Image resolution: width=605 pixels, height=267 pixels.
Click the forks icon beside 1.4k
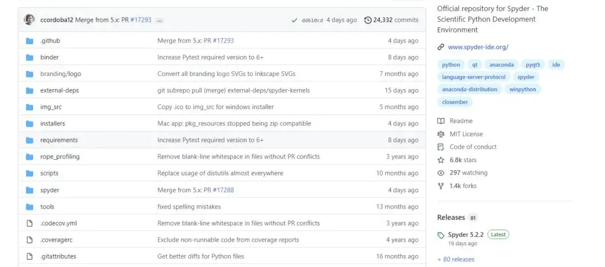(441, 186)
